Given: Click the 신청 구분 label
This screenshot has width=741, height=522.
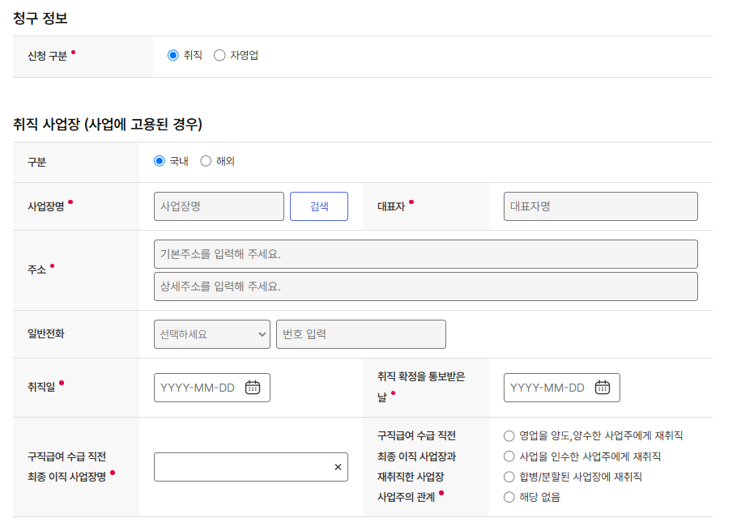Looking at the screenshot, I should click(x=48, y=56).
